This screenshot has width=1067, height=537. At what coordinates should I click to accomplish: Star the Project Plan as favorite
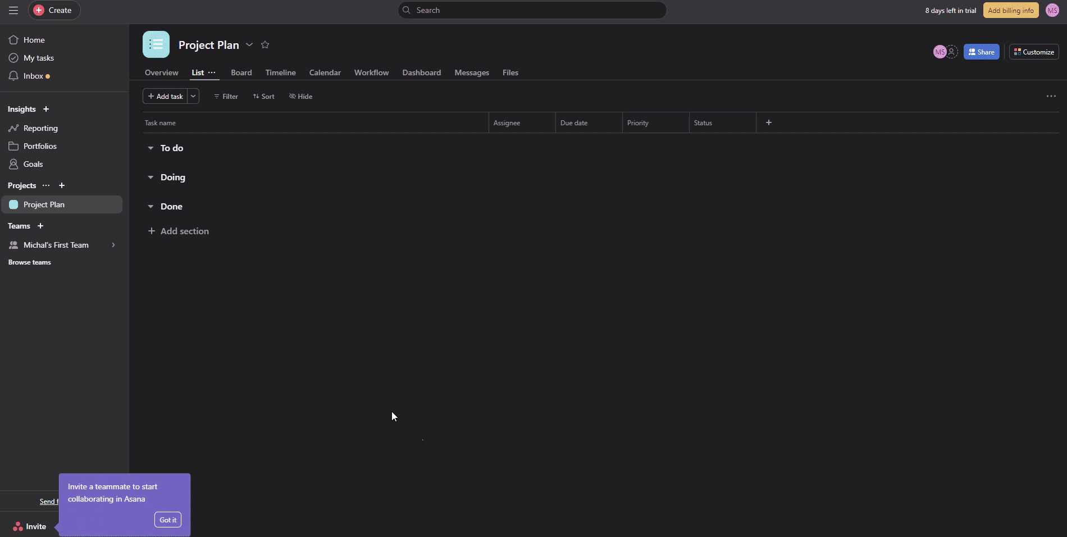pos(265,45)
